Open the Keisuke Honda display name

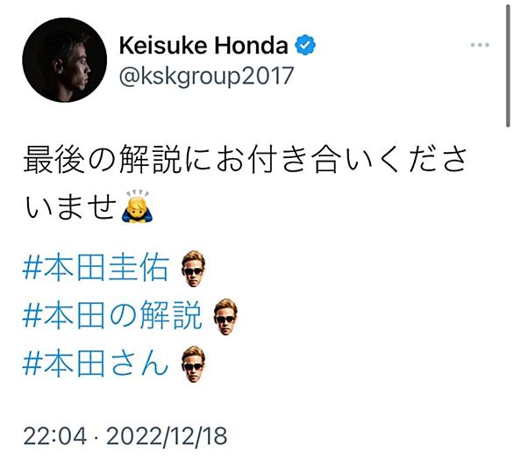[x=203, y=46]
